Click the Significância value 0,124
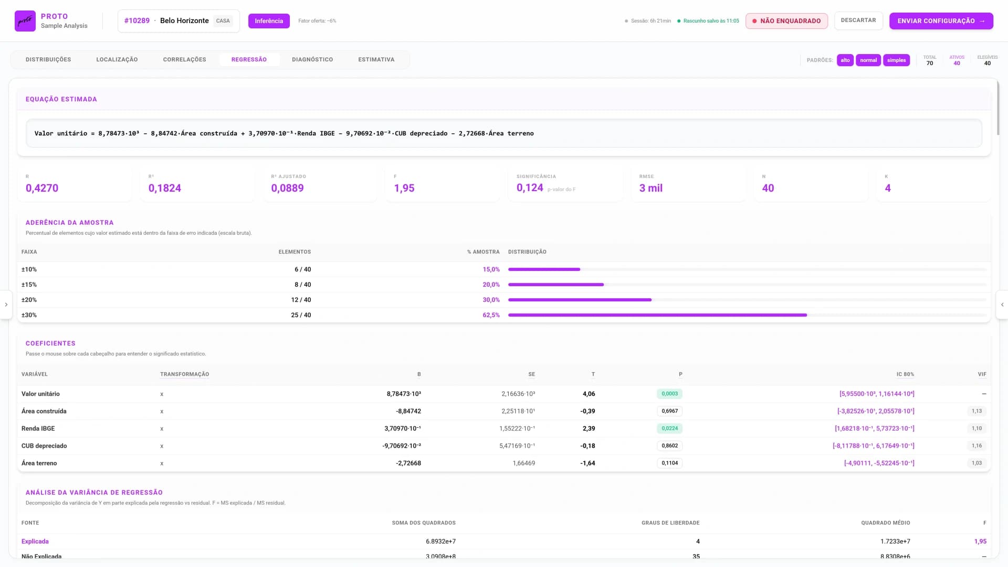 tap(530, 188)
